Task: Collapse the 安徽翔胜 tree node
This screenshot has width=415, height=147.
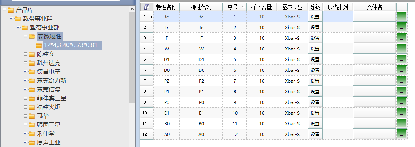Action: [25, 36]
